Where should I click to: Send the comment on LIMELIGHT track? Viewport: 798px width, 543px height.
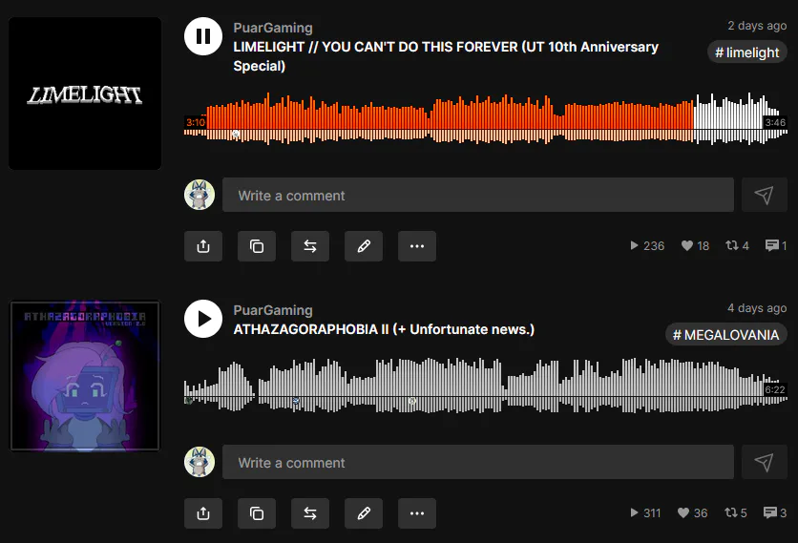[765, 195]
